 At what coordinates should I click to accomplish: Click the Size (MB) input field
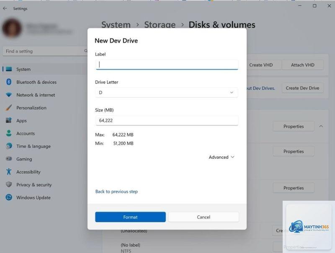click(167, 120)
